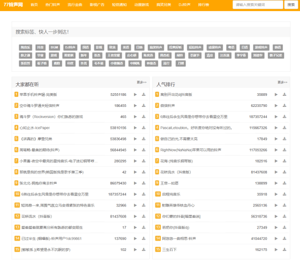Screen dimensions: 300x262
Task: Play 魂斗罗 (Rockversion) track
Action: 135,117
